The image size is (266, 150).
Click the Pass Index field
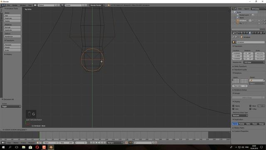coord(240,86)
